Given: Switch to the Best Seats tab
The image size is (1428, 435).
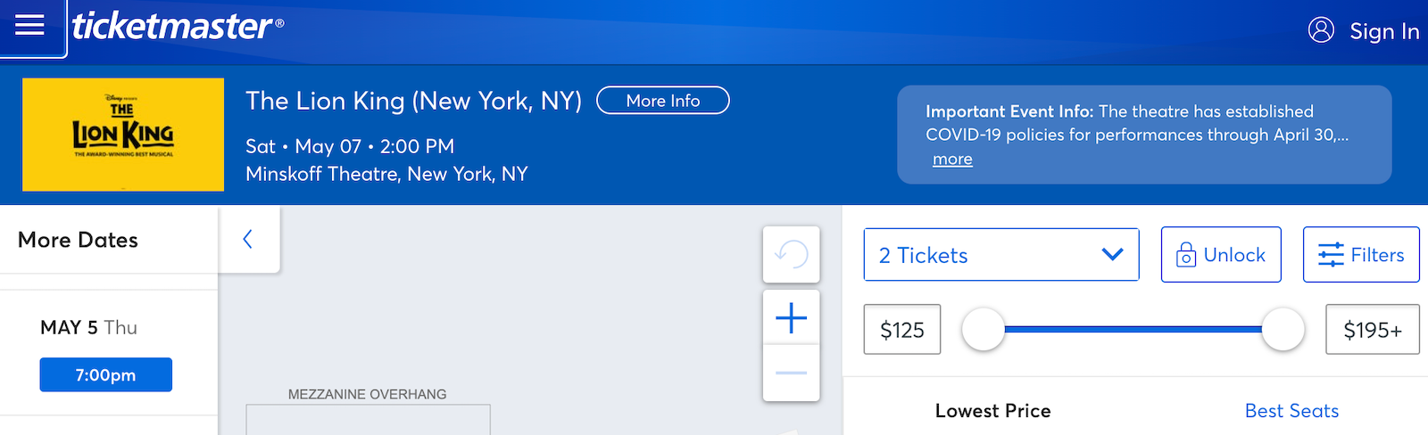Looking at the screenshot, I should point(1291,411).
